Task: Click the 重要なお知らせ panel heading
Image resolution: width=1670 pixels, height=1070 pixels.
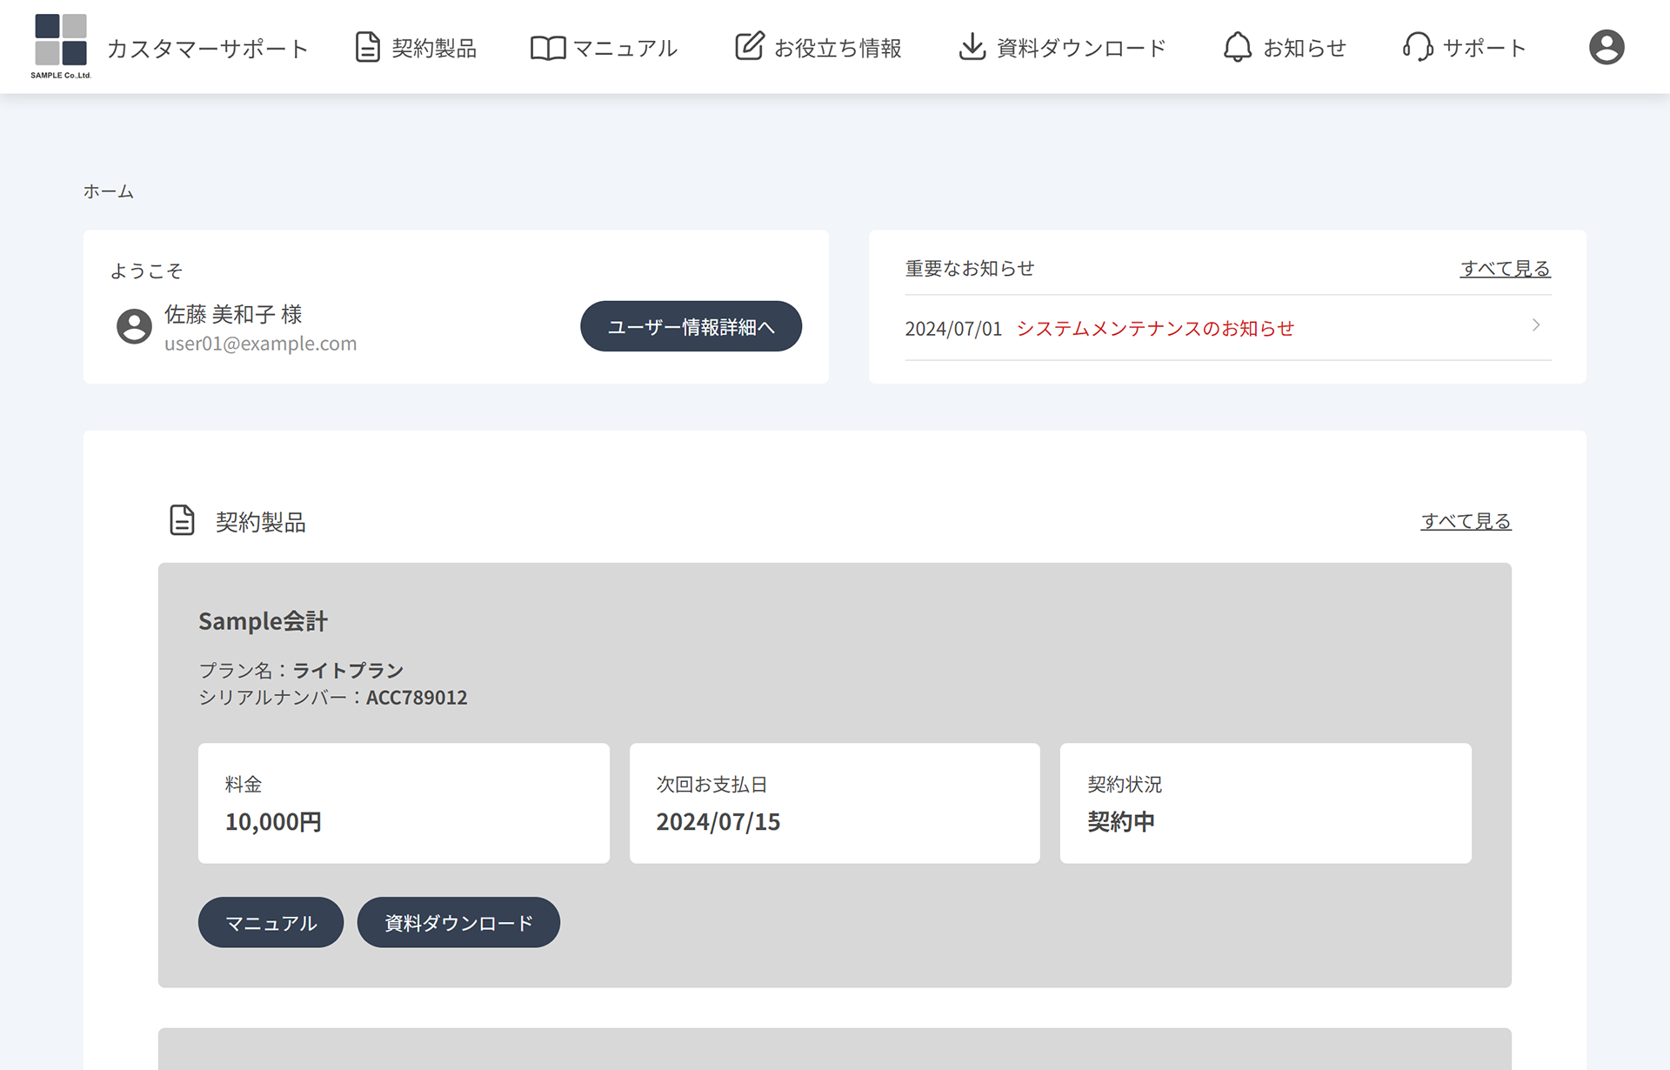Action: (970, 269)
